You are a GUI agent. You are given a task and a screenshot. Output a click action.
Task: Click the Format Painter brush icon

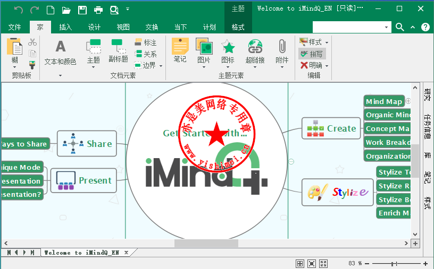[32, 65]
